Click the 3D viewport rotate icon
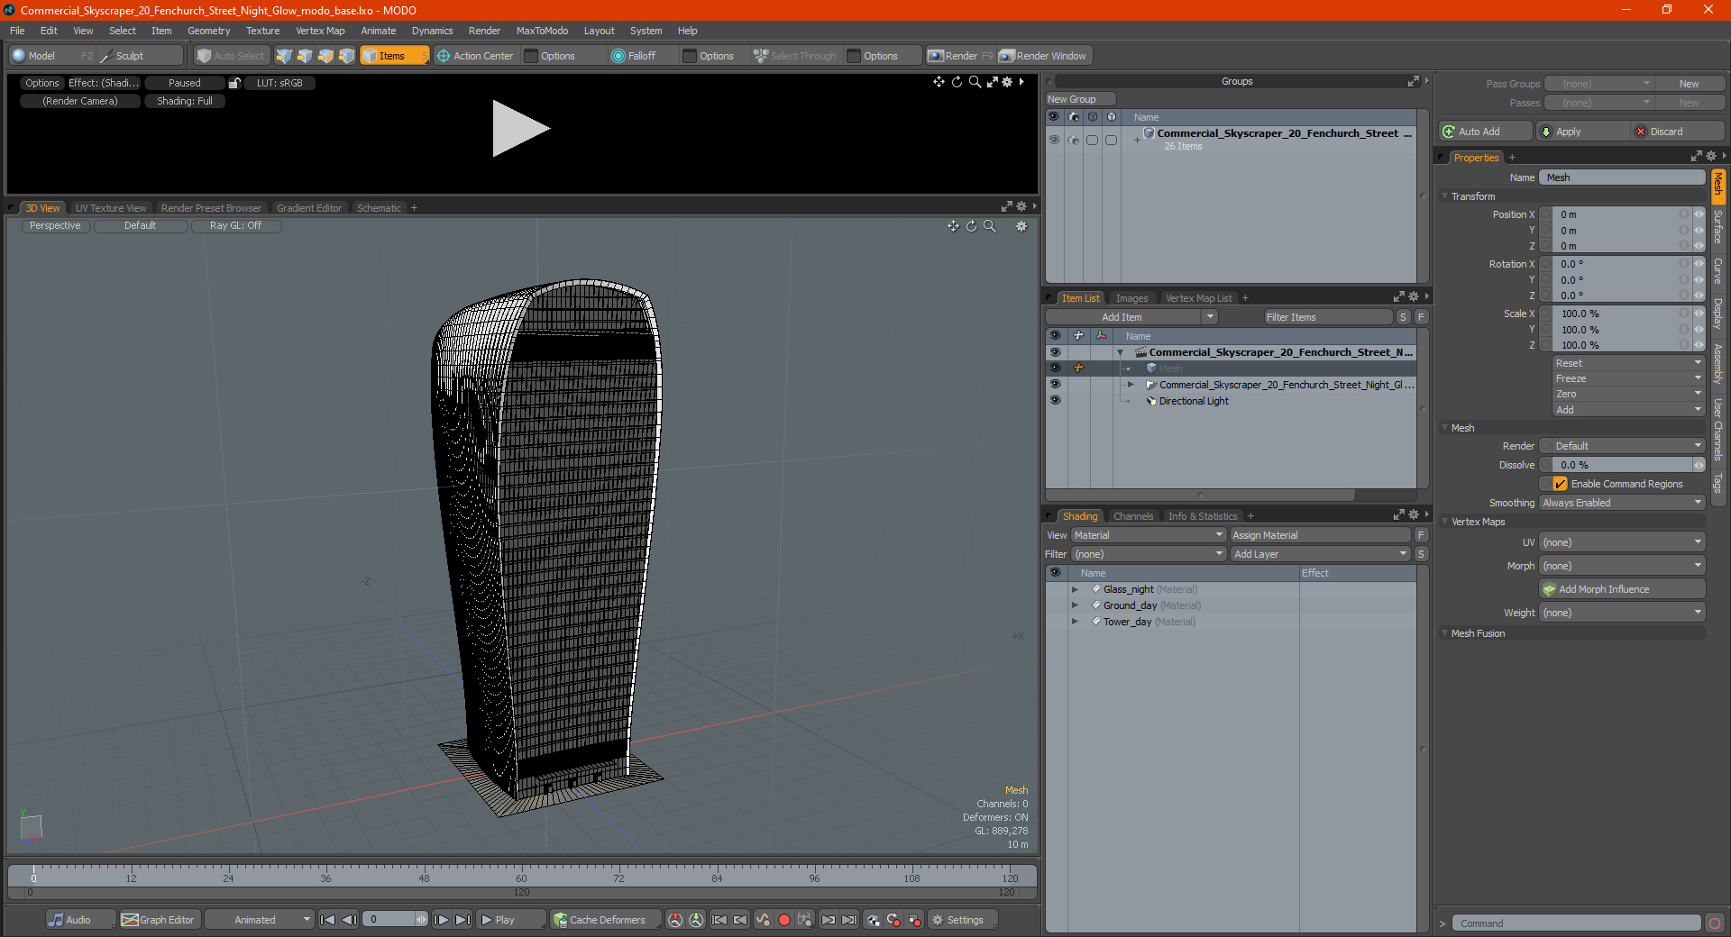The height and width of the screenshot is (937, 1731). pyautogui.click(x=972, y=226)
